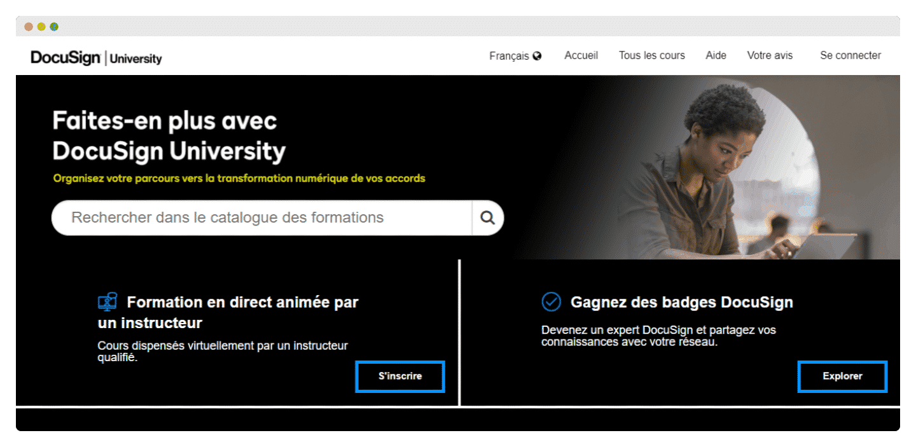Click the instructor-led training monitor icon

(x=108, y=301)
